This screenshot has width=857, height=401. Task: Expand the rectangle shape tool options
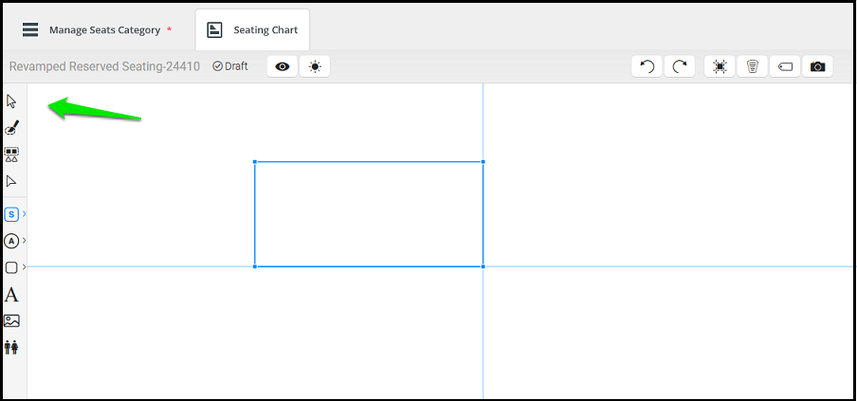point(24,266)
